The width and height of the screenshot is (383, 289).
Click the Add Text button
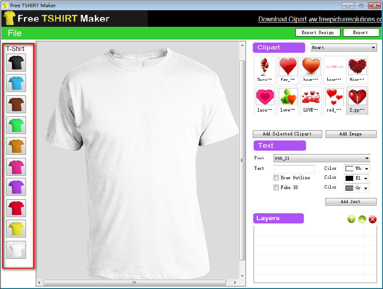(351, 202)
